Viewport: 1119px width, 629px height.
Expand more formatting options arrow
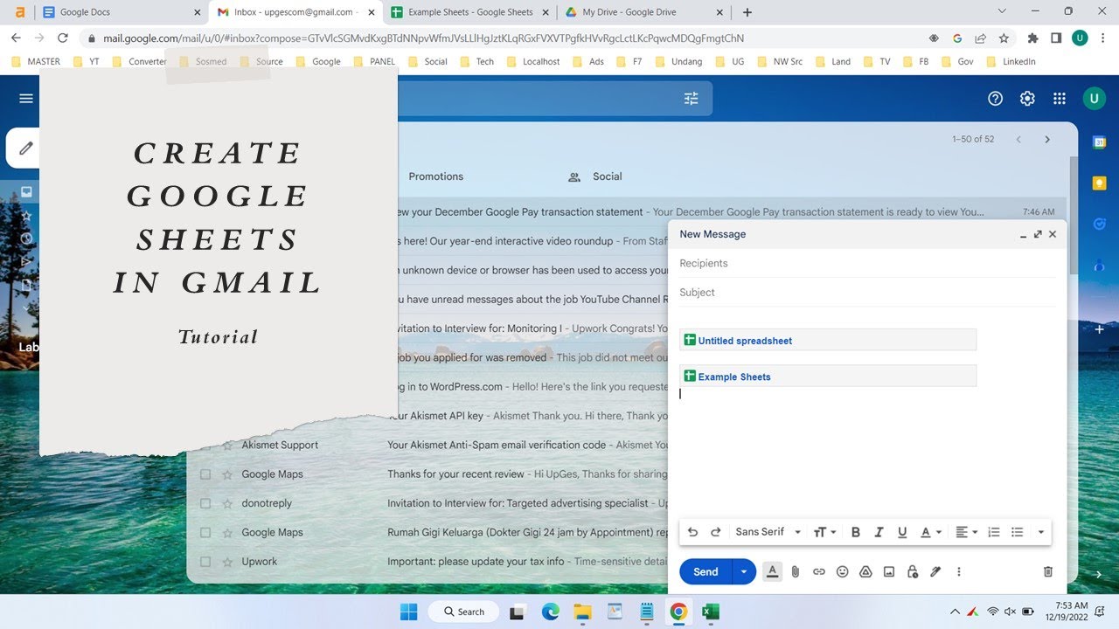pos(1040,532)
